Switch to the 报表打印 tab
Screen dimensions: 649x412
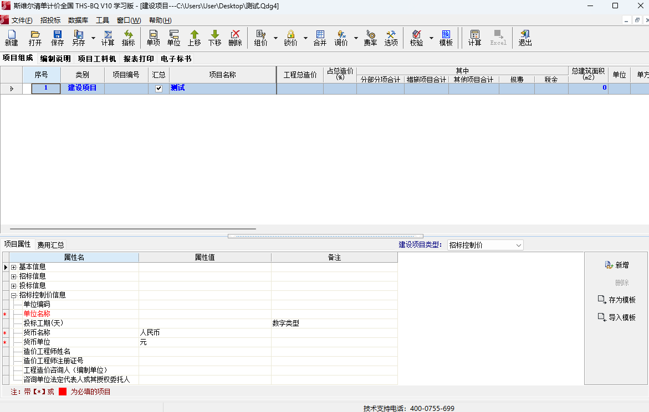point(139,59)
